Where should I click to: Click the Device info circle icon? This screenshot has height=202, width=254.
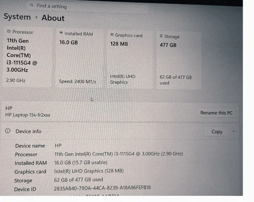click(8, 131)
